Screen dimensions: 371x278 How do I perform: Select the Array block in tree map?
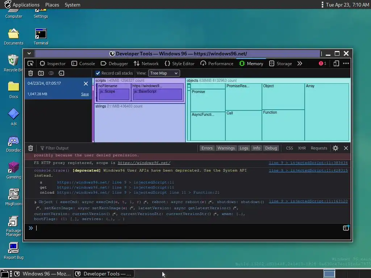[327, 112]
